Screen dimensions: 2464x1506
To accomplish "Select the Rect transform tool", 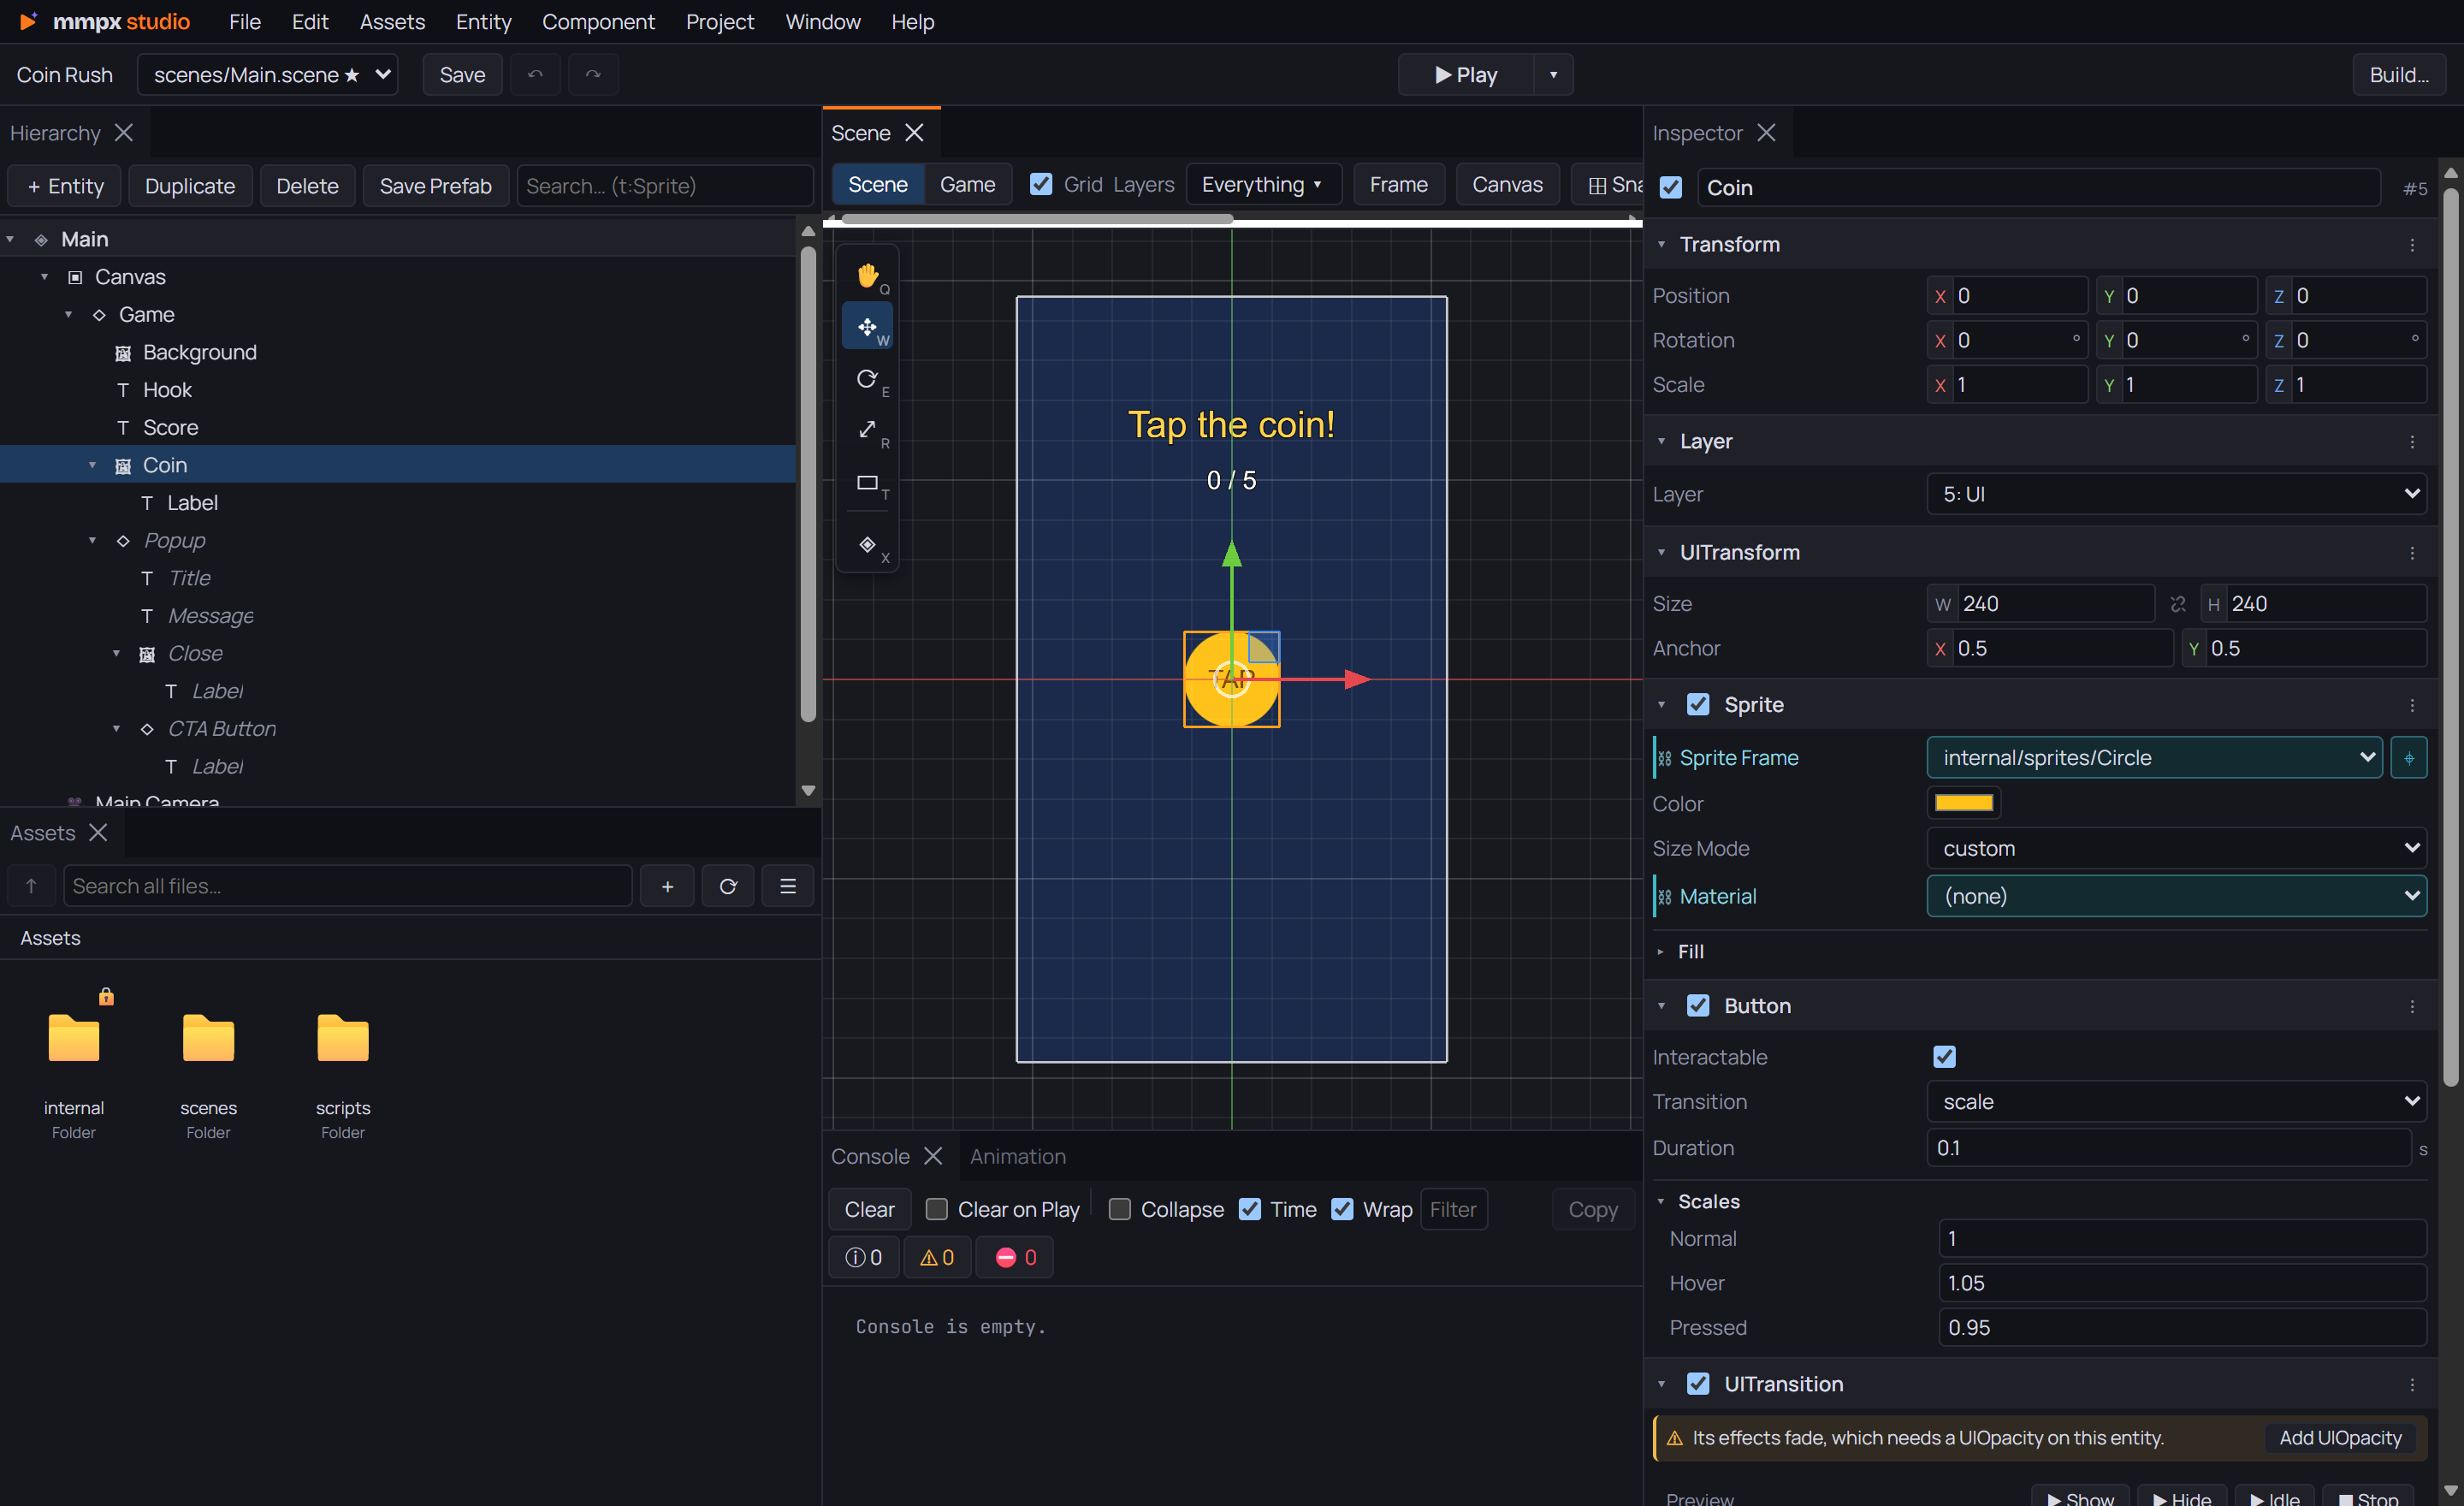I will click(867, 482).
